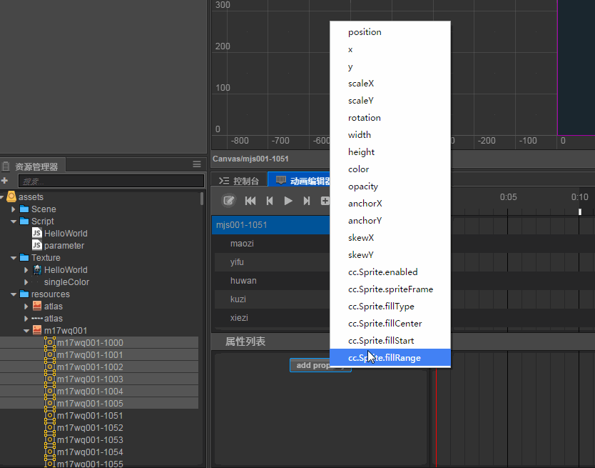
Task: Switch to the 控制台 console tab
Action: [239, 181]
